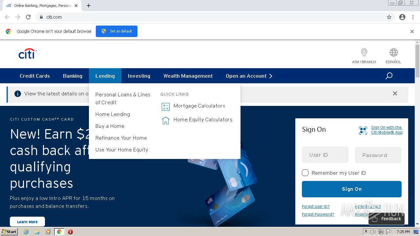Select Refinance Your Home

pos(121,138)
